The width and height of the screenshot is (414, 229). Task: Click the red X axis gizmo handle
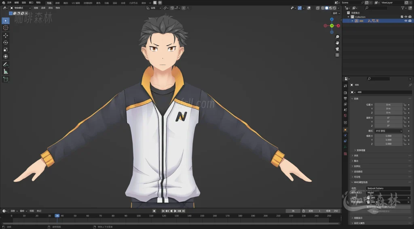coord(338,25)
